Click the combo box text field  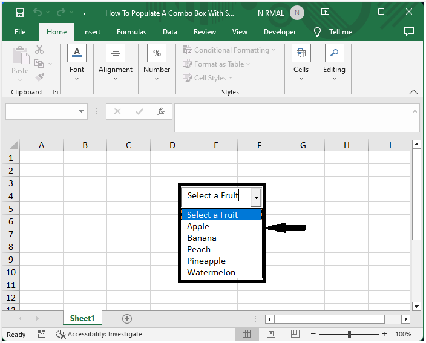216,197
